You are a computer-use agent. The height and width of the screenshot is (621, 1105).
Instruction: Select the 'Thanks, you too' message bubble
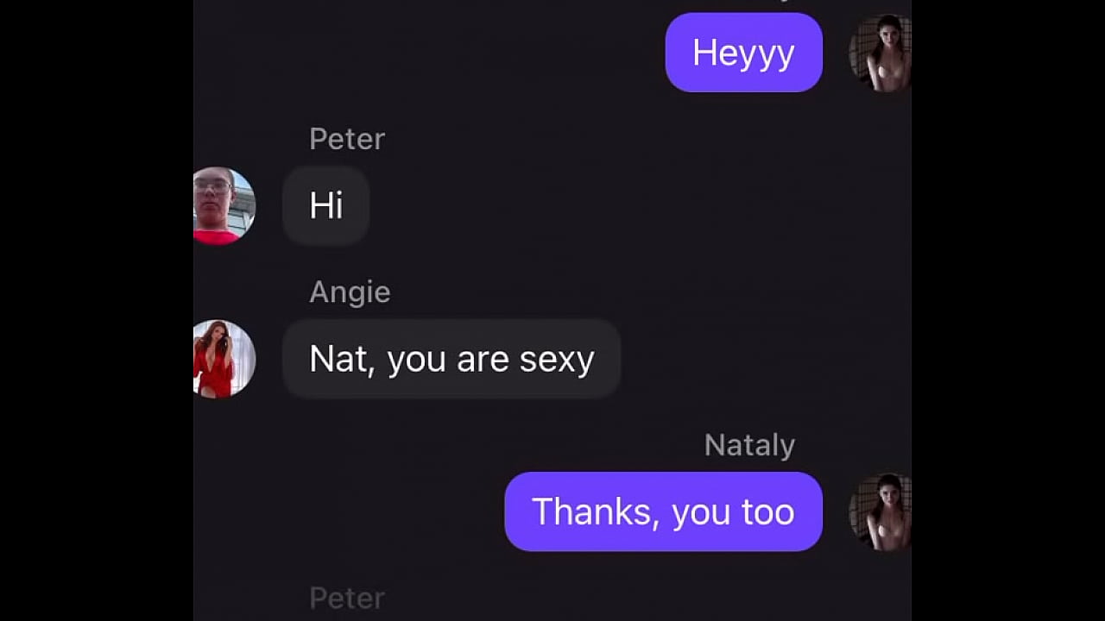tap(663, 511)
